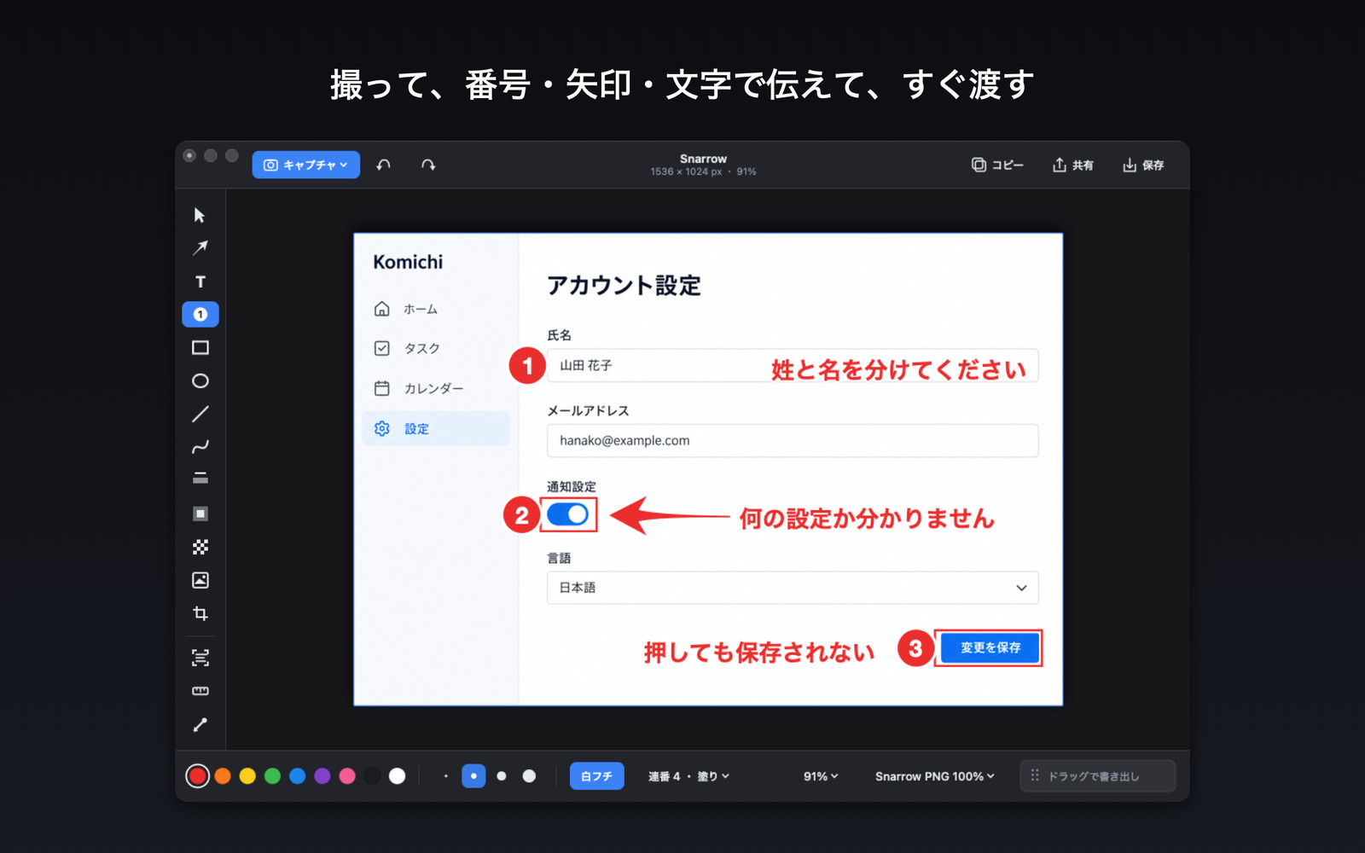Pick the rectangle shape tool
The image size is (1365, 853).
[200, 348]
